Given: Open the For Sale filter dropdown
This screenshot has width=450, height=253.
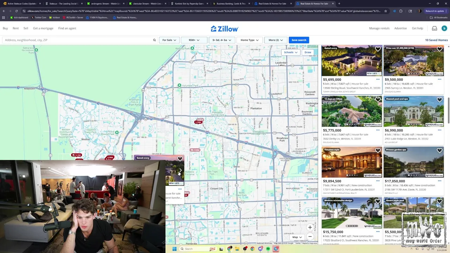Looking at the screenshot, I should pyautogui.click(x=169, y=40).
